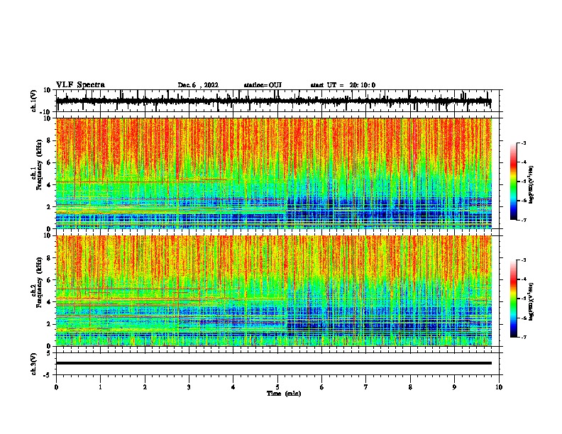Click the log(PSD) label beside the ch.1 colorbar
Image resolution: width=562 pixels, height=434 pixels.
point(531,185)
